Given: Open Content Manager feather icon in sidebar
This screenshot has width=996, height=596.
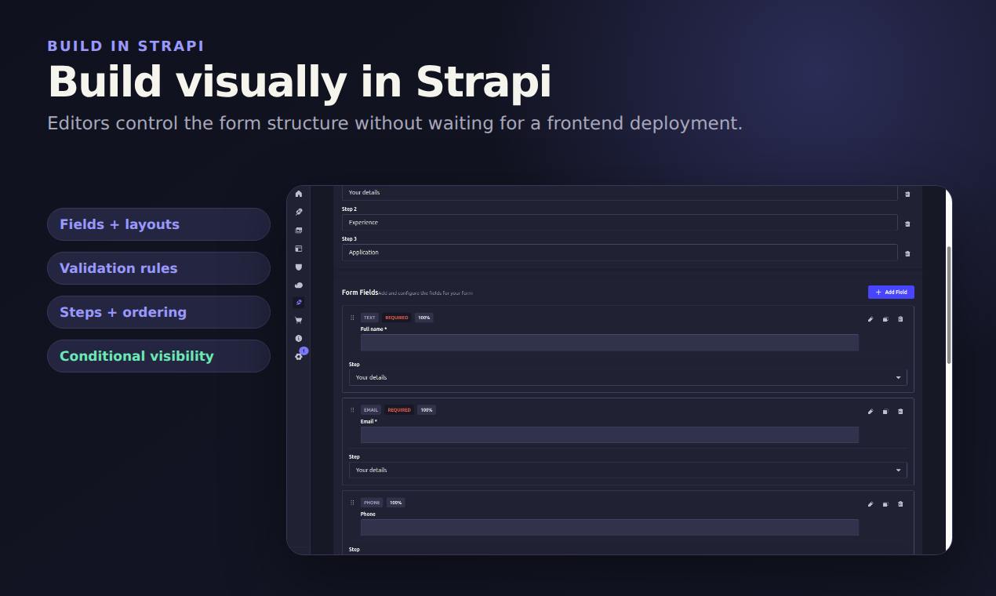Looking at the screenshot, I should [299, 212].
